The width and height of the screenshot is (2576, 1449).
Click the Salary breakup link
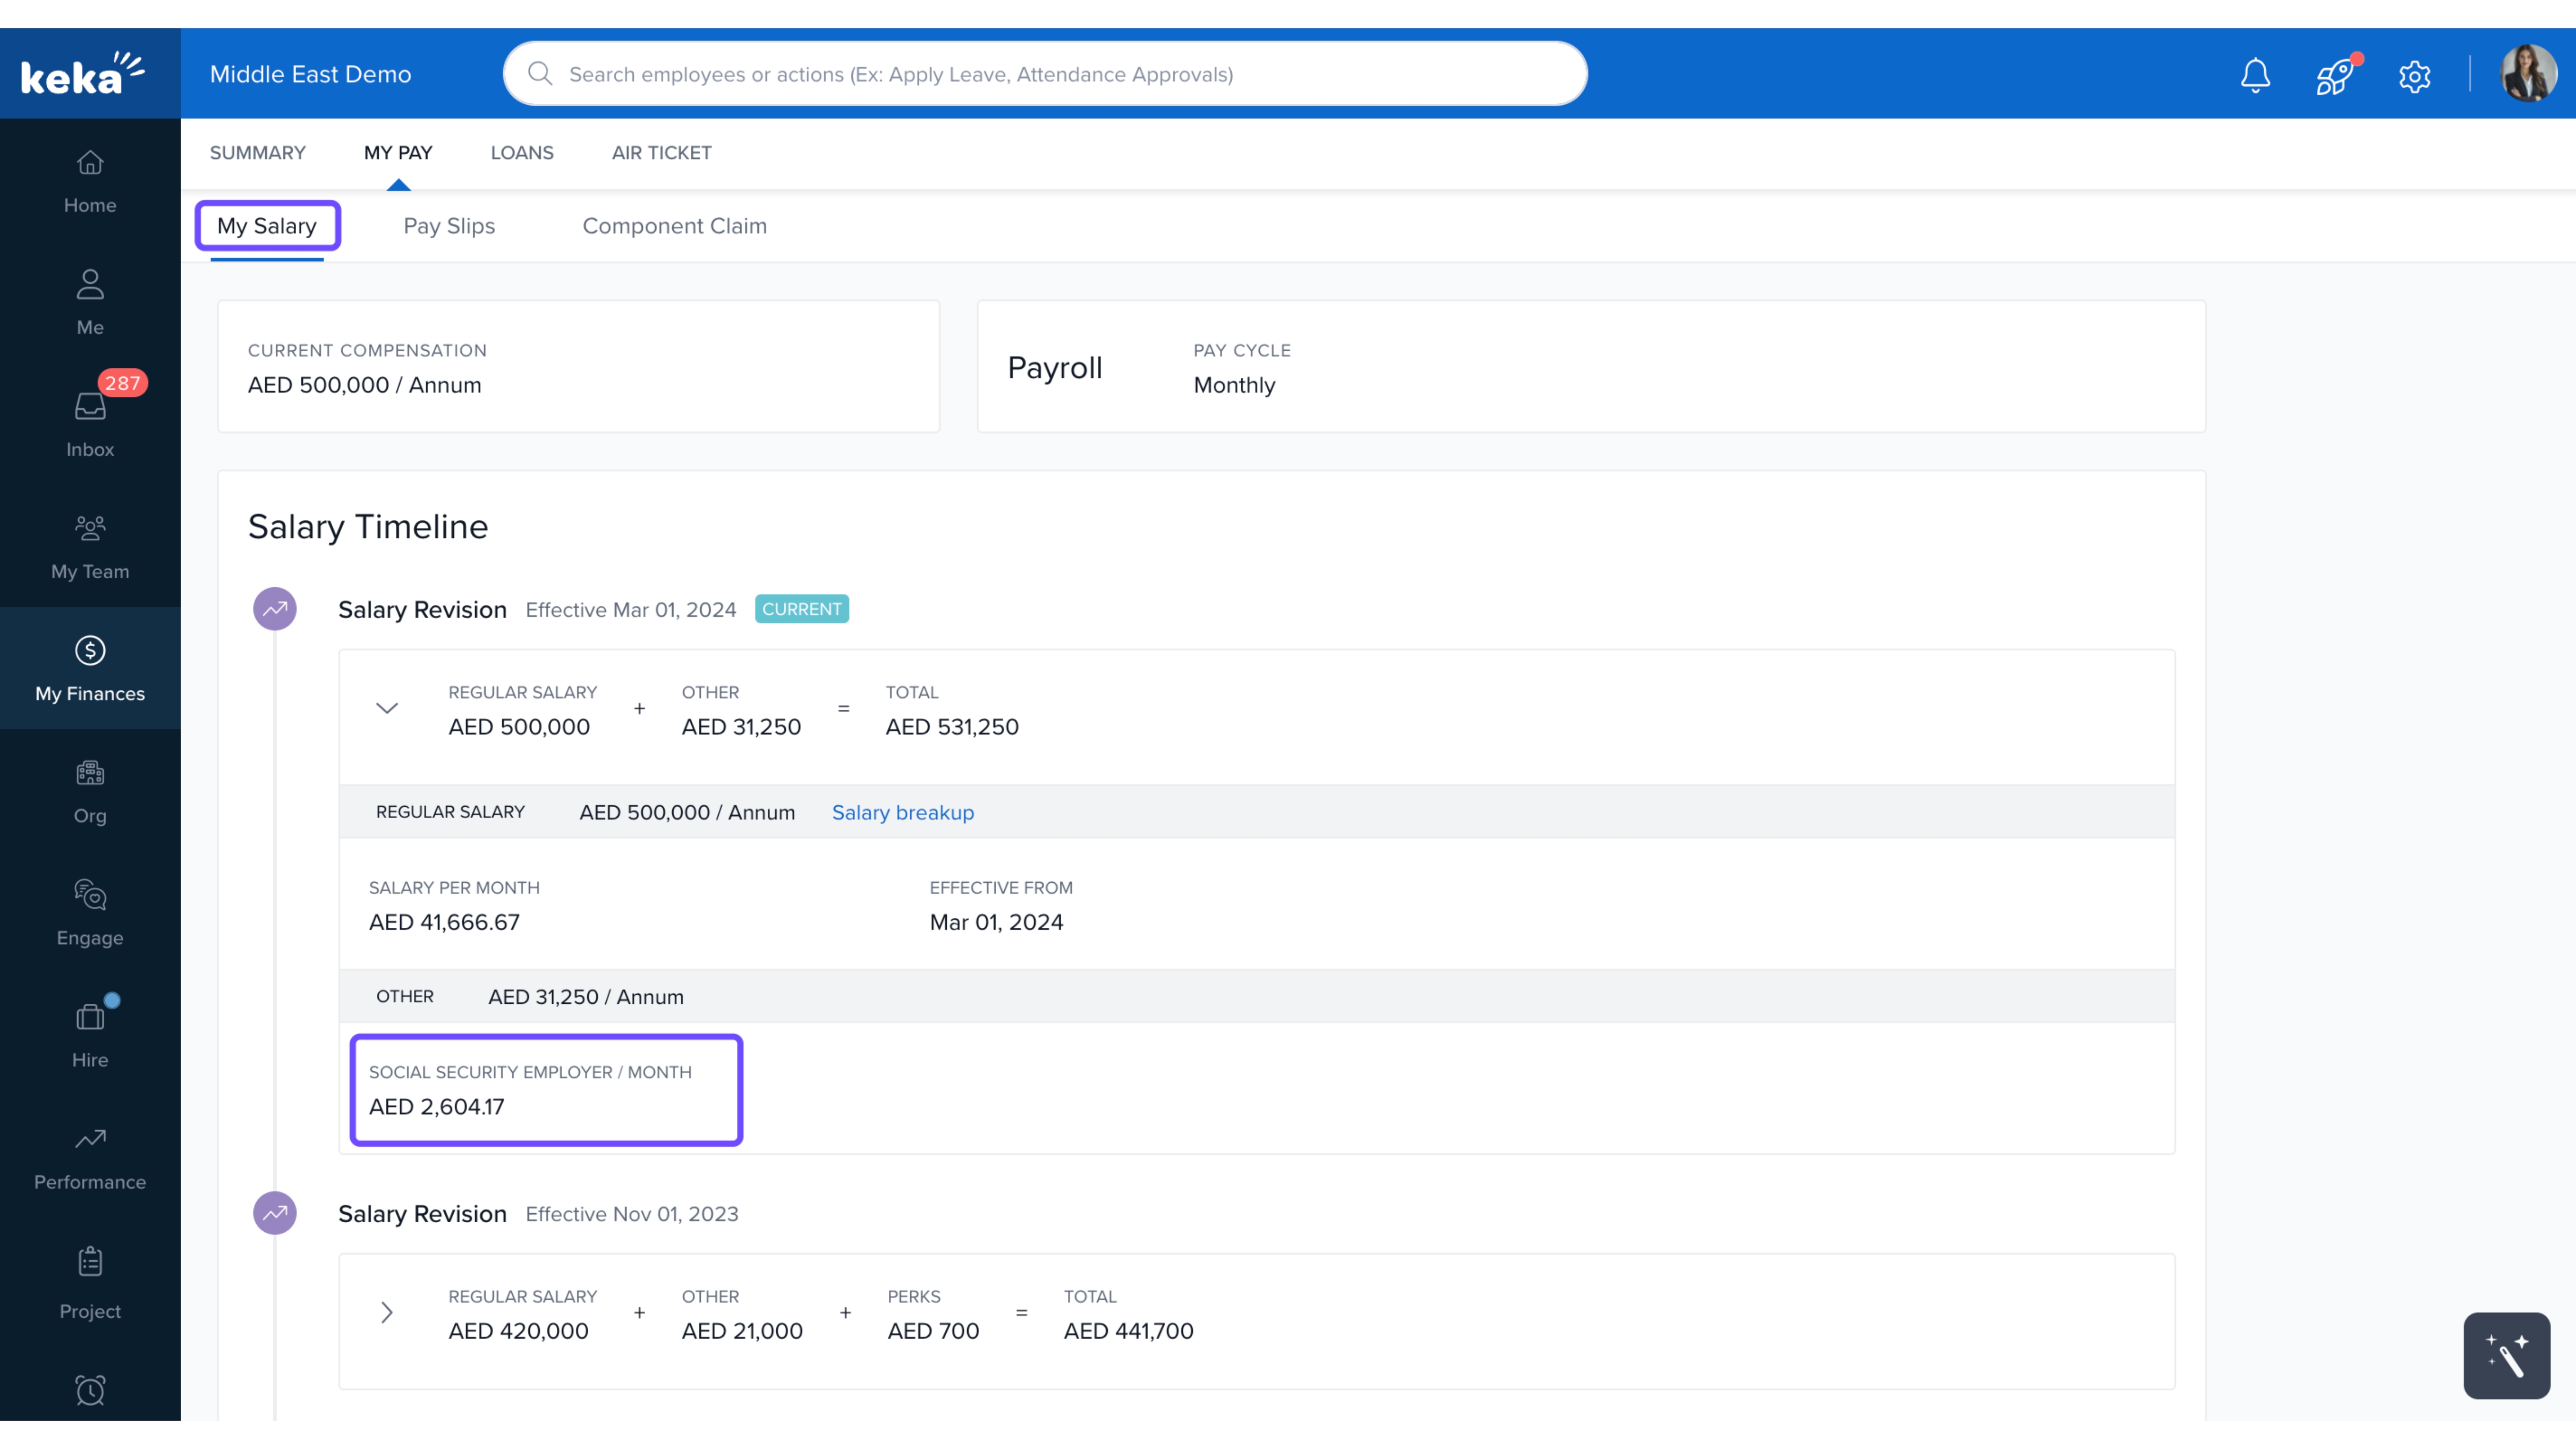click(x=902, y=812)
